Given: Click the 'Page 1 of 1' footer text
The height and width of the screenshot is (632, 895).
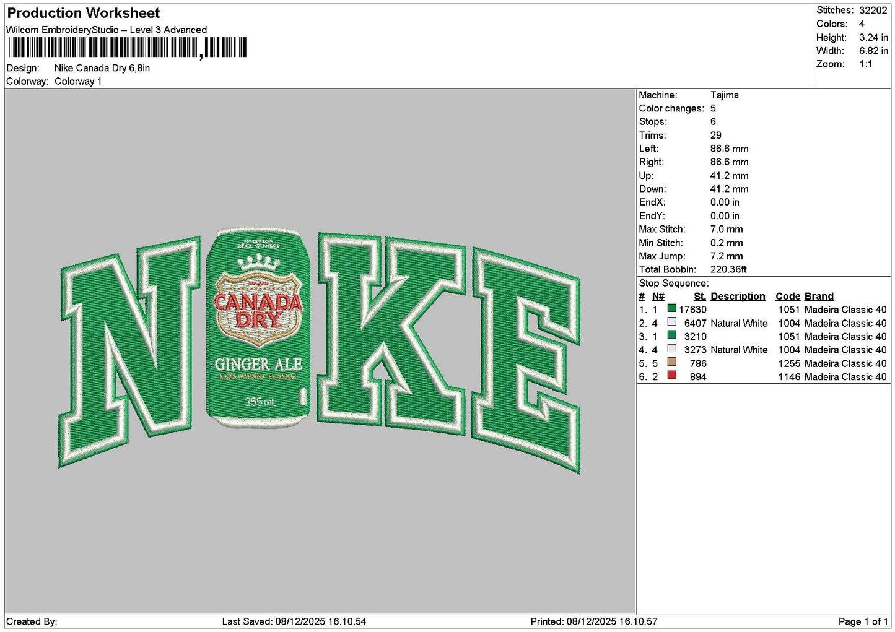Looking at the screenshot, I should point(863,621).
